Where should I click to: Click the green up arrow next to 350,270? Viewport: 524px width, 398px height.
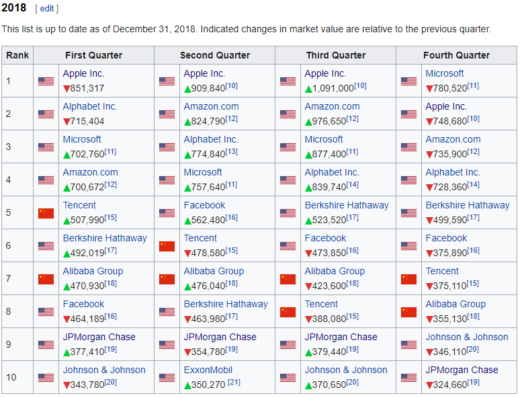(x=187, y=385)
